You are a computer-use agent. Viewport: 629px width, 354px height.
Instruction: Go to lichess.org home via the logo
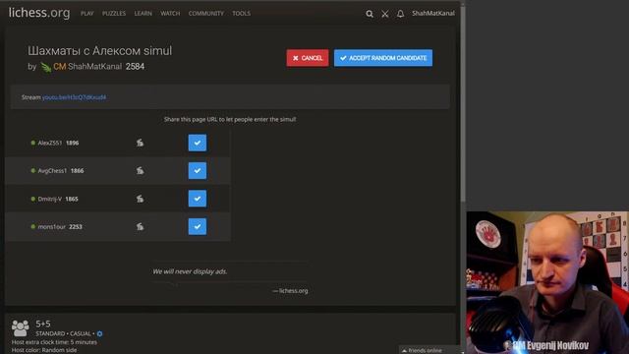[39, 13]
